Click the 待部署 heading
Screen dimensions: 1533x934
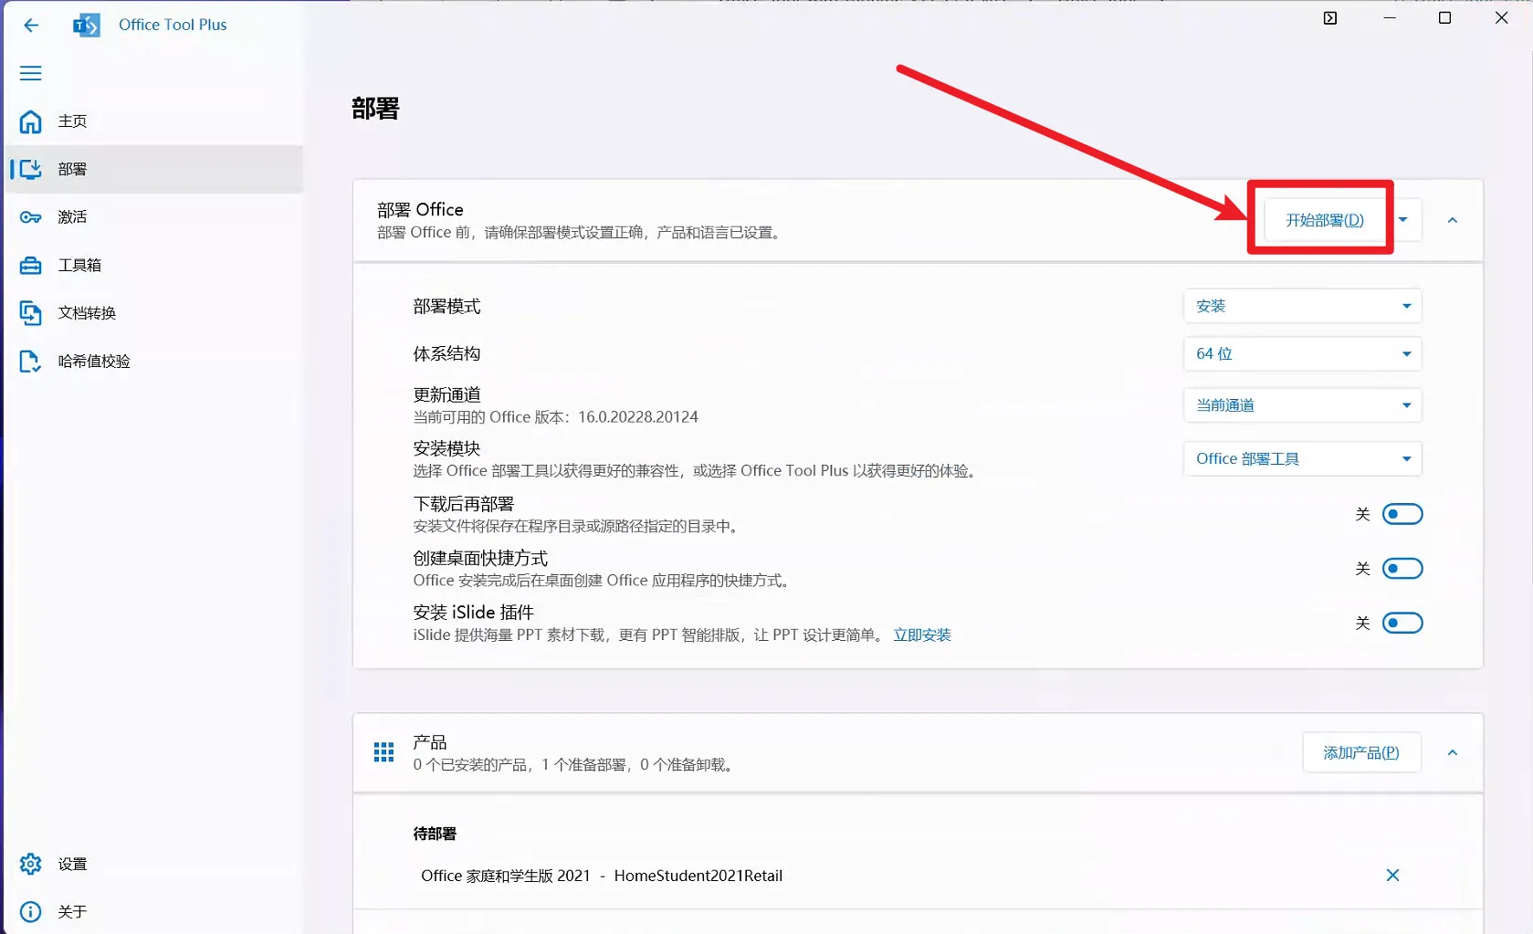(435, 834)
